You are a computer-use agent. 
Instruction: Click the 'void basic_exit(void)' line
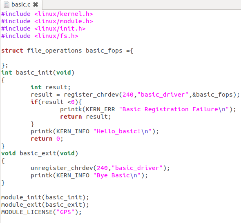40,153
